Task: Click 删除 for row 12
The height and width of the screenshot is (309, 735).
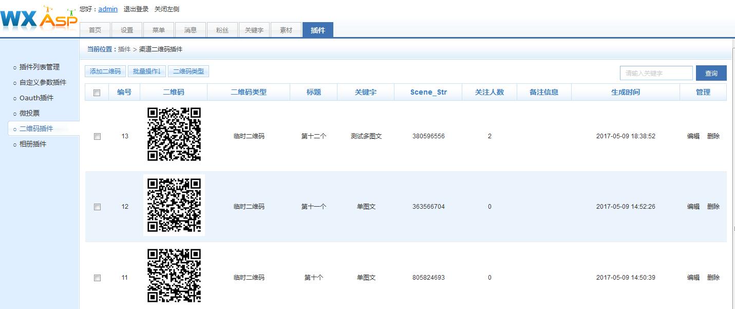Action: tap(713, 207)
